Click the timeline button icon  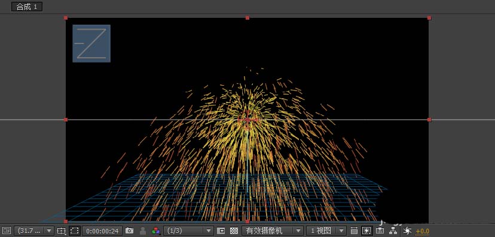point(380,230)
